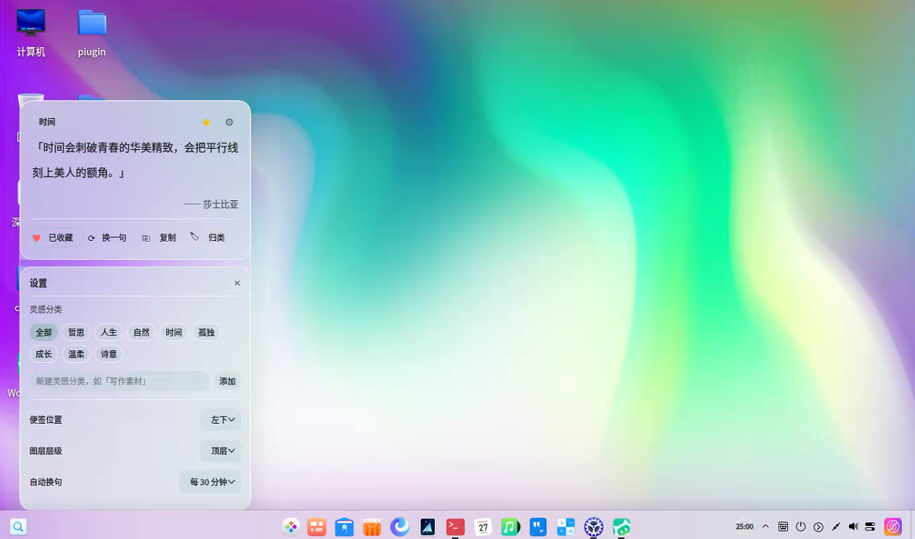Open the launcher icon in the dock
The width and height of the screenshot is (915, 539).
(291, 527)
